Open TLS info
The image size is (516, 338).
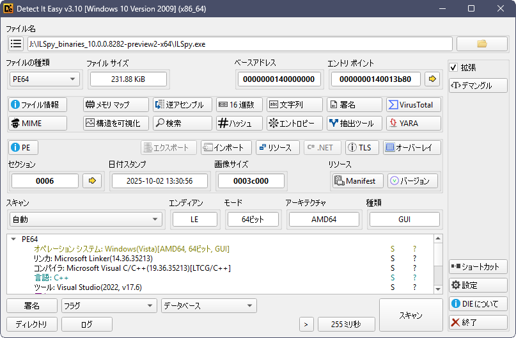click(x=363, y=148)
